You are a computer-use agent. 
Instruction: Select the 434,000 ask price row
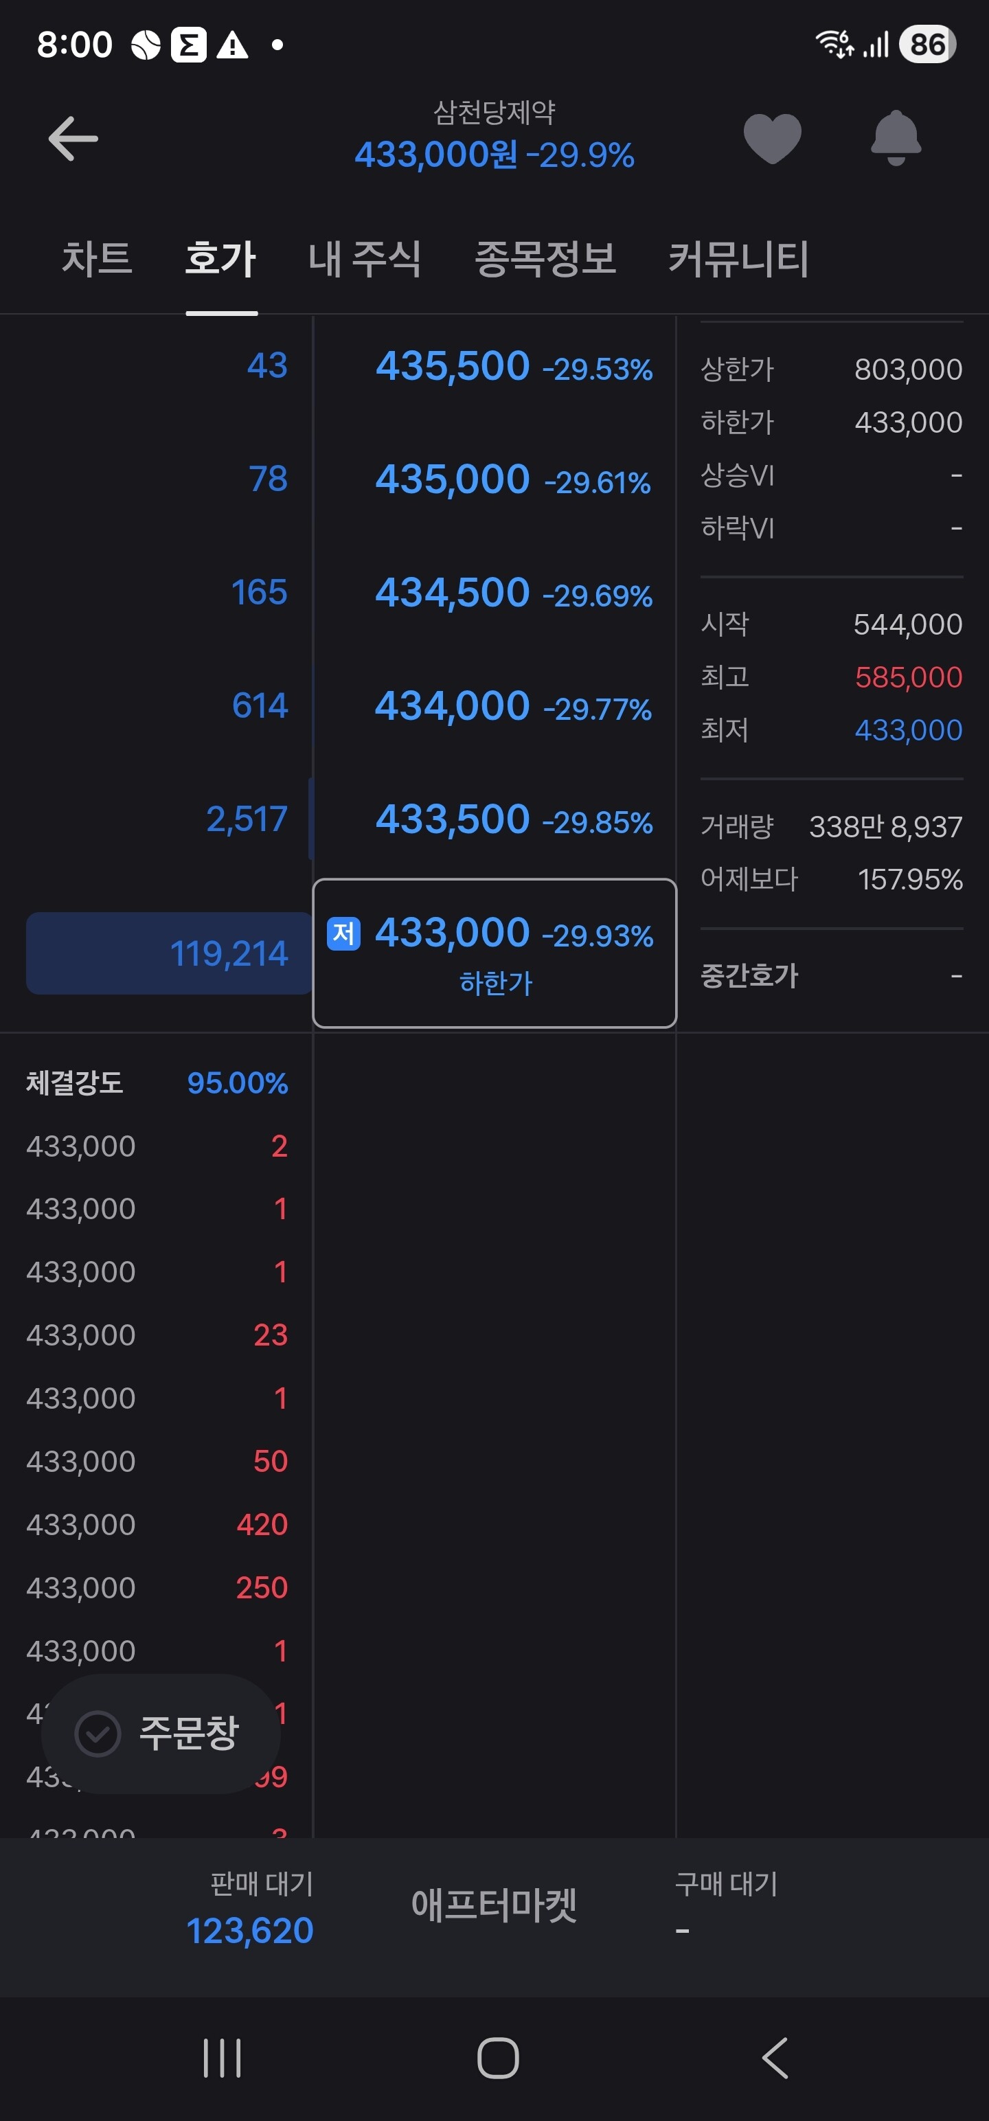(494, 707)
